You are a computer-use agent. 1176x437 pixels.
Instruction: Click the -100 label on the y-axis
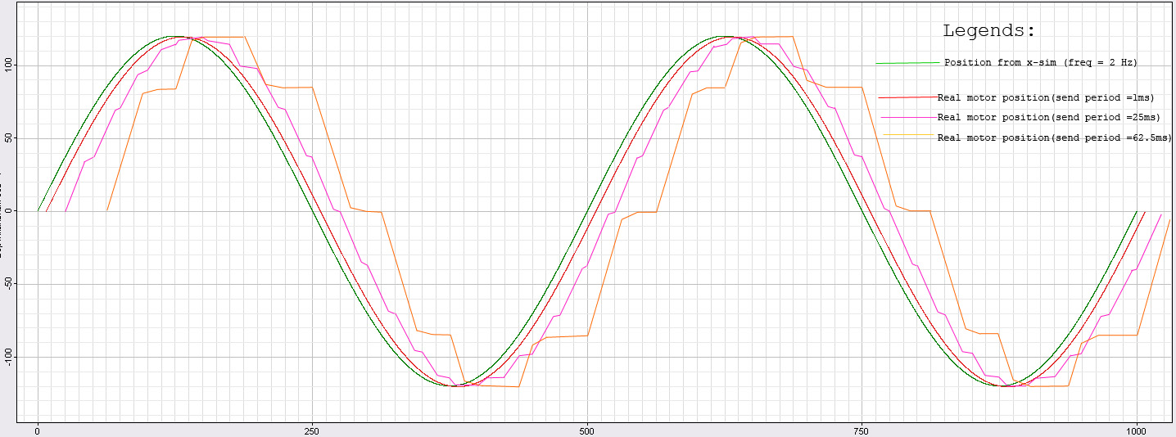[7, 357]
